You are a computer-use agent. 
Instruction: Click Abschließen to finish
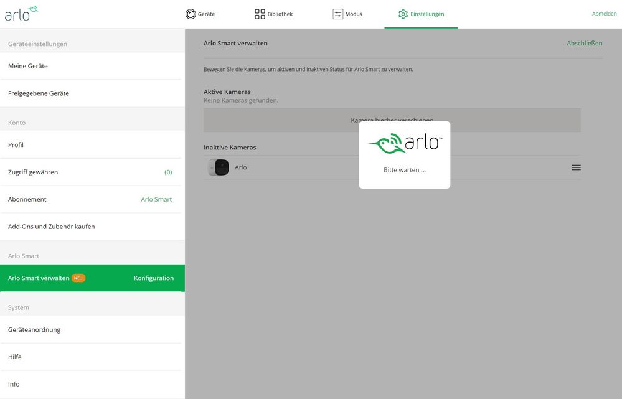pyautogui.click(x=584, y=43)
